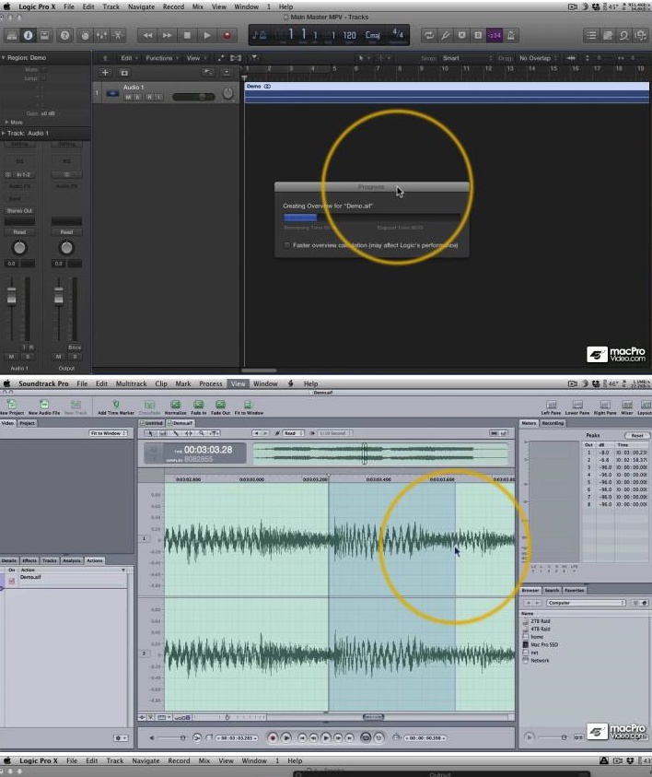The height and width of the screenshot is (777, 652).
Task: Toggle the Metronome click button in Logic
Action: point(510,35)
